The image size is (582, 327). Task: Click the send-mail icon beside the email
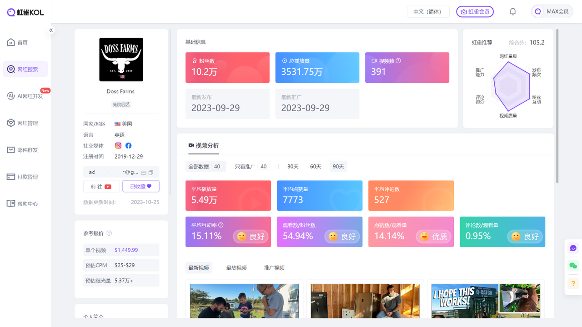tap(143, 173)
